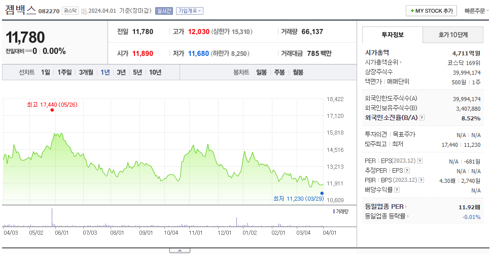Click the clock icon beside 2024.04.01 date
Screen dimensions: 491x254
coord(84,11)
